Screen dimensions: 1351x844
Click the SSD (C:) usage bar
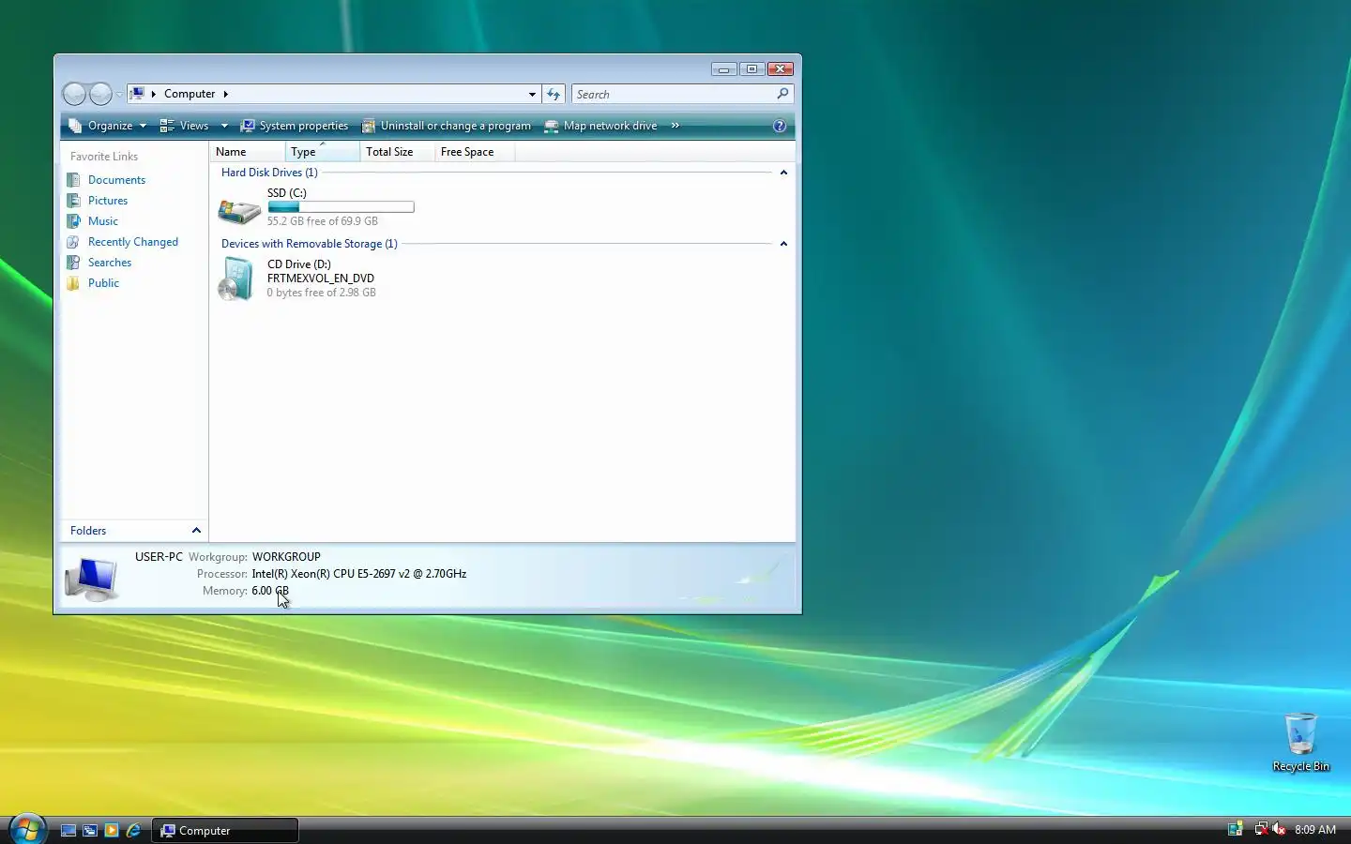[x=341, y=207]
